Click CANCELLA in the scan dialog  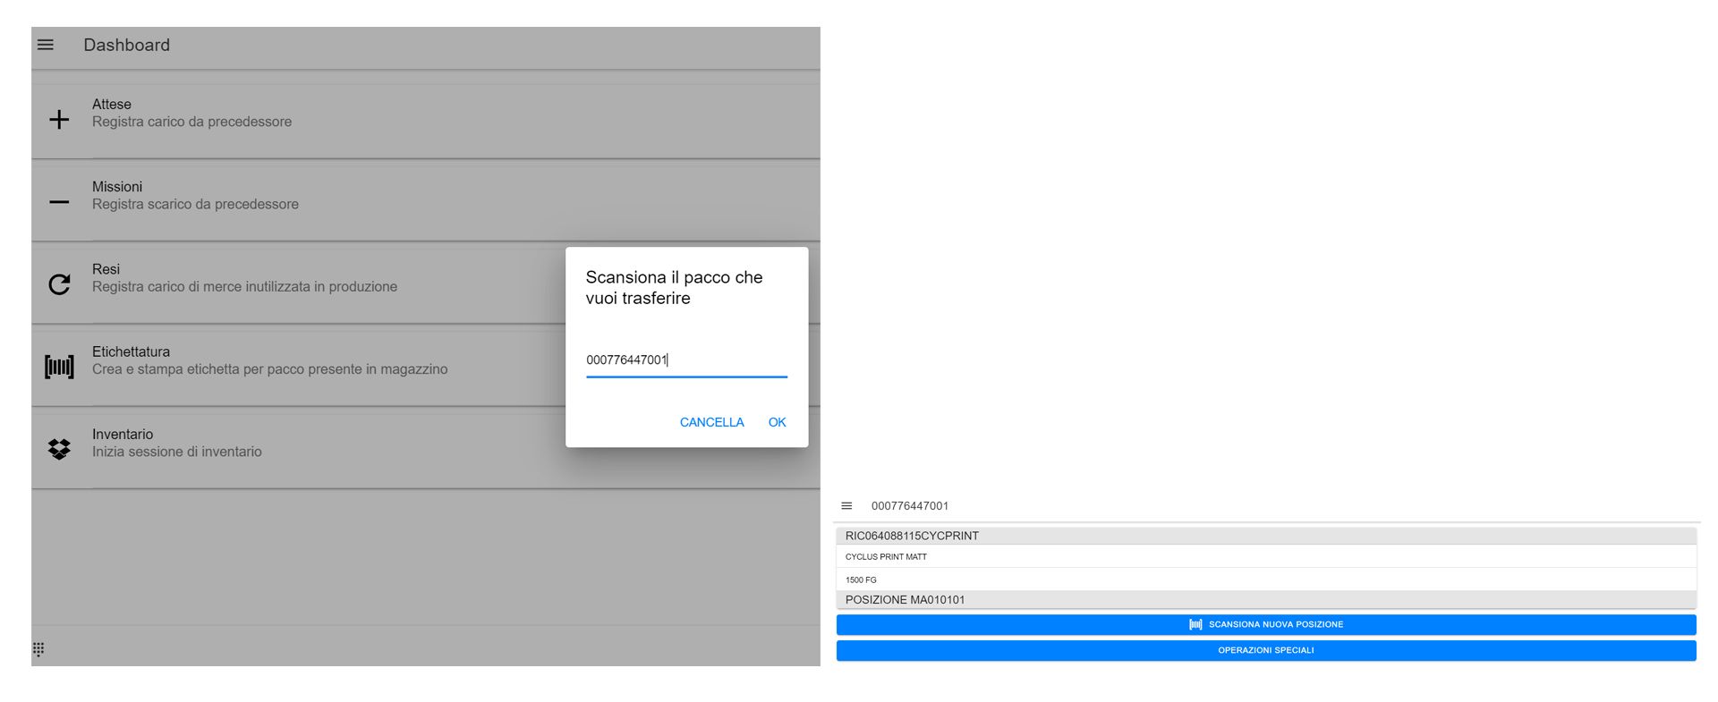[x=712, y=422]
